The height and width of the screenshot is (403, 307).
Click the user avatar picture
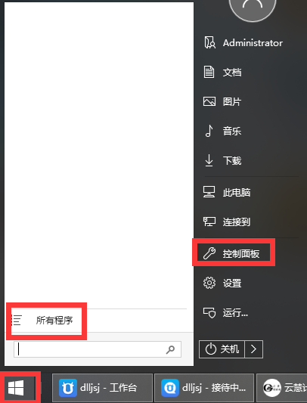(253, 8)
